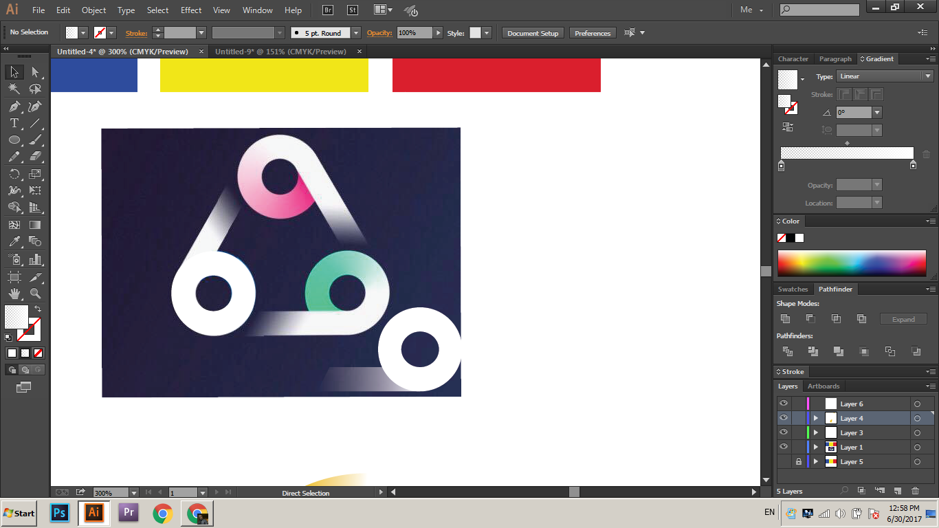The image size is (939, 528).
Task: Select the Scale tool
Action: [x=36, y=174]
